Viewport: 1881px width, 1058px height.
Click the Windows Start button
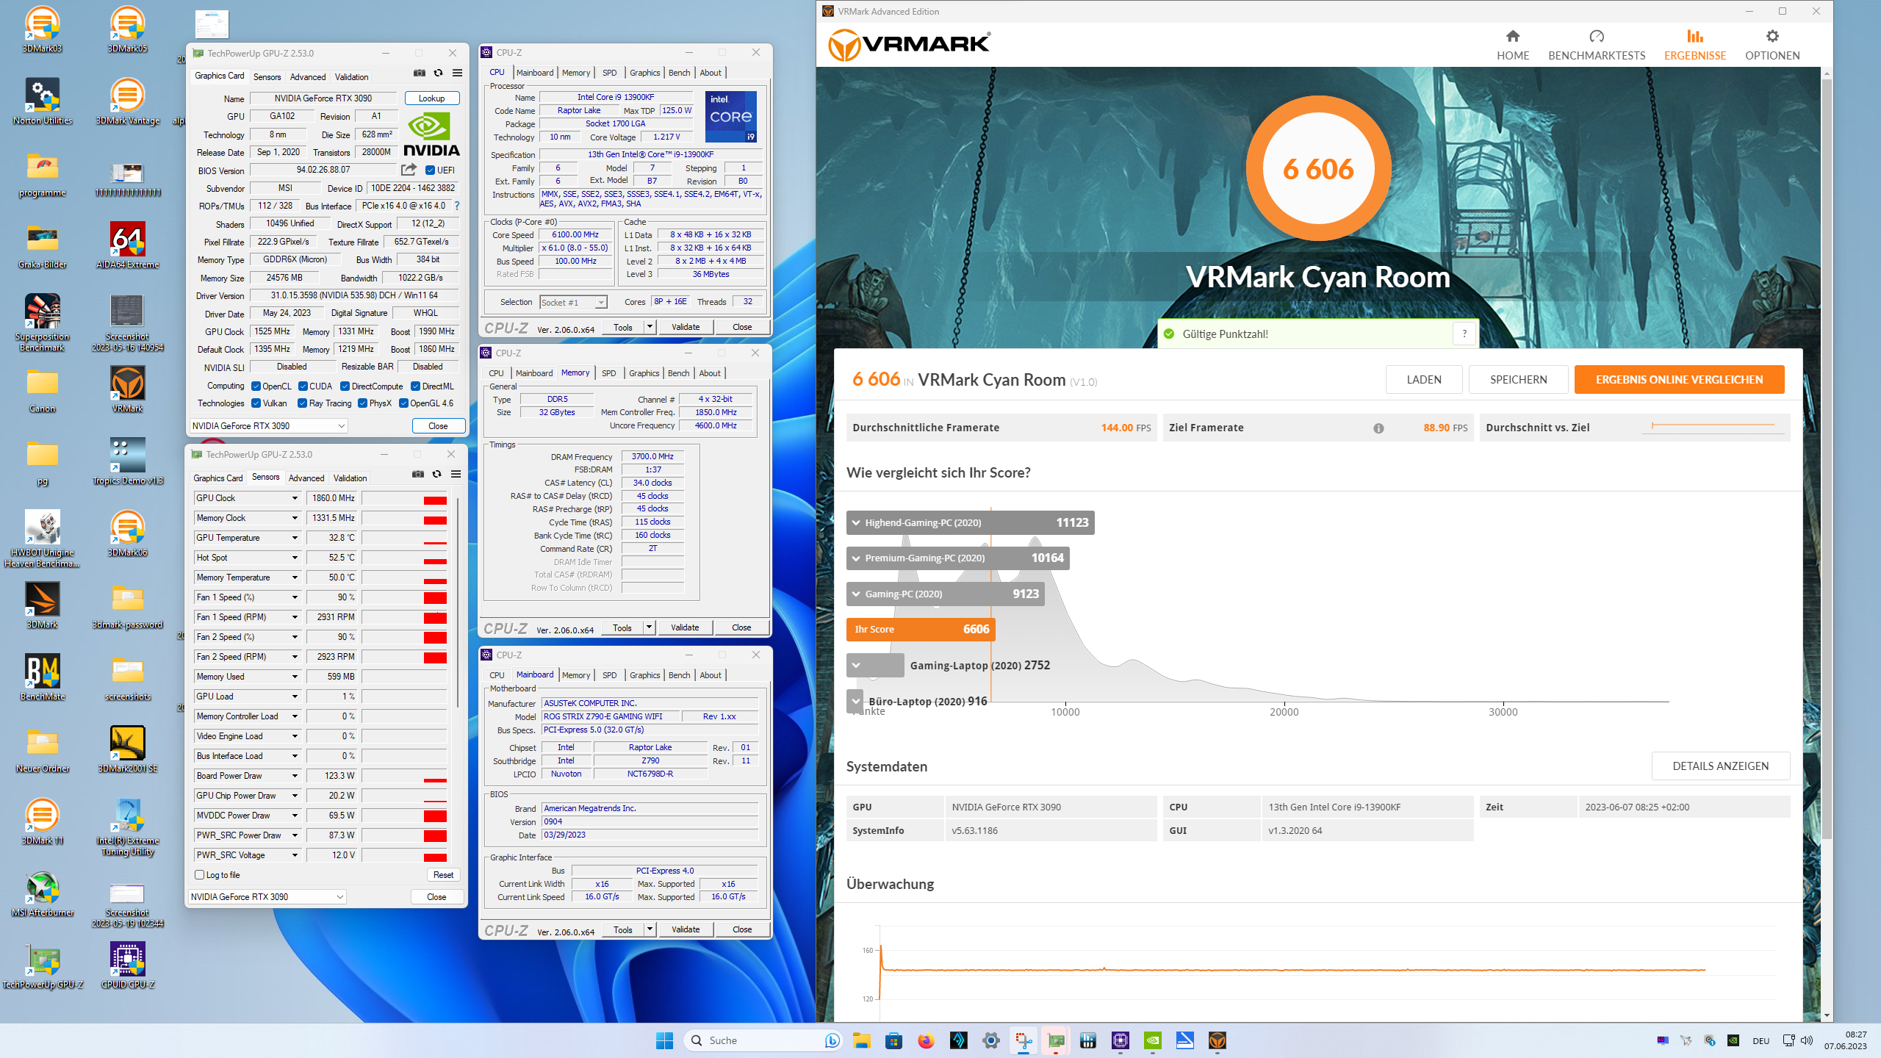click(x=664, y=1040)
